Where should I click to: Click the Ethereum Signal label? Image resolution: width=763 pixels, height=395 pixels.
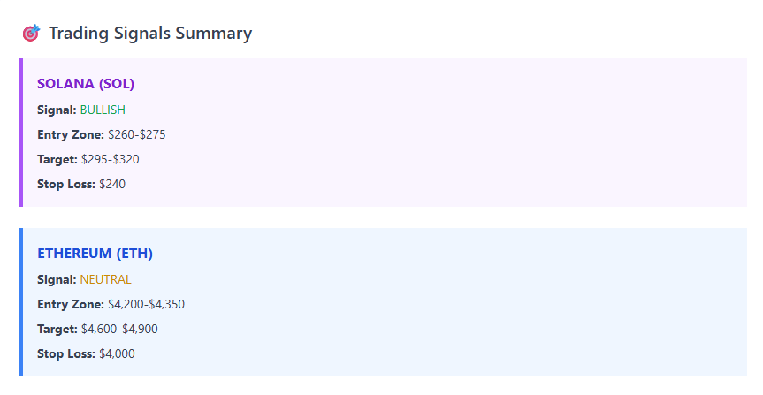[57, 279]
